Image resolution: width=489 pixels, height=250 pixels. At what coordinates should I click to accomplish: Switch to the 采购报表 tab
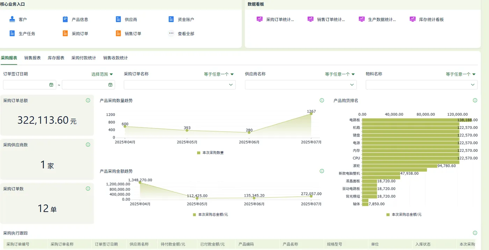tap(9, 58)
